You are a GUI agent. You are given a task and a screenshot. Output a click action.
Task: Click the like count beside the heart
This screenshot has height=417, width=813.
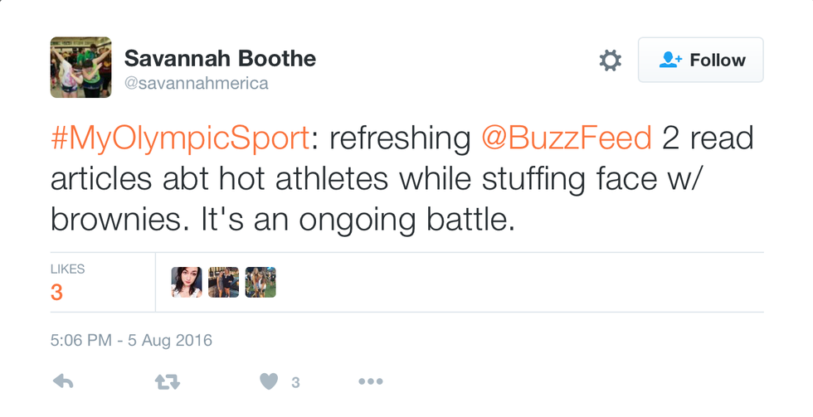pyautogui.click(x=295, y=382)
